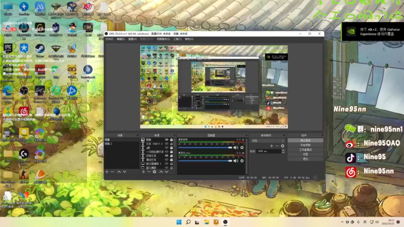
Task: Open the scene transition type dropdown
Action: (268, 141)
